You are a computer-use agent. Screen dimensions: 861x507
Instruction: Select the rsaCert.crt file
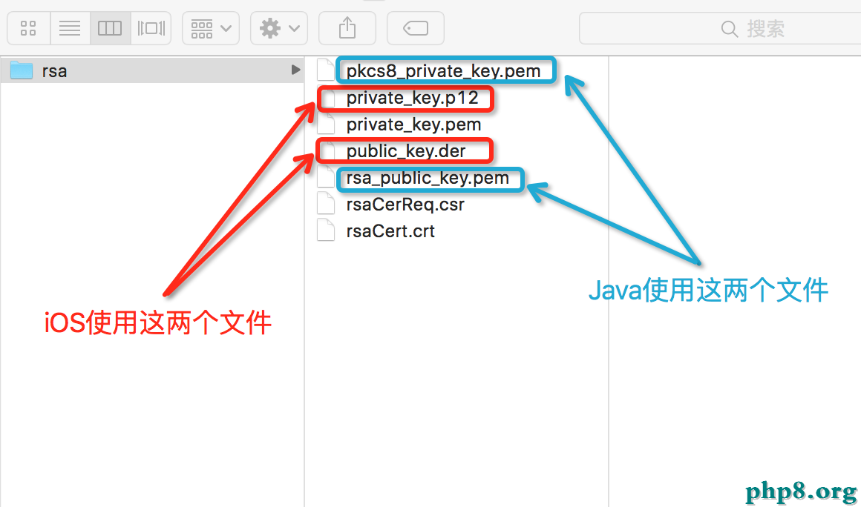[390, 231]
